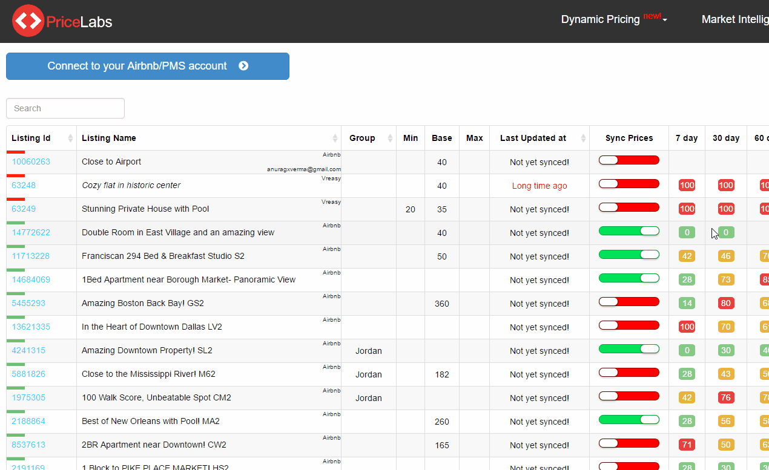Open listing 5455293 link
Screen dimensions: 769x470
point(28,304)
